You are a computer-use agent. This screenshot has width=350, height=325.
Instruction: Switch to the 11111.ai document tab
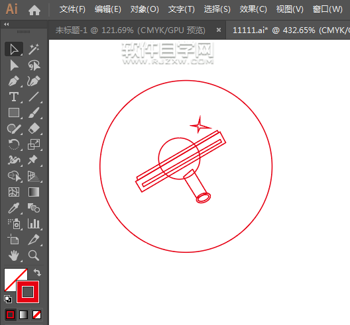288,30
